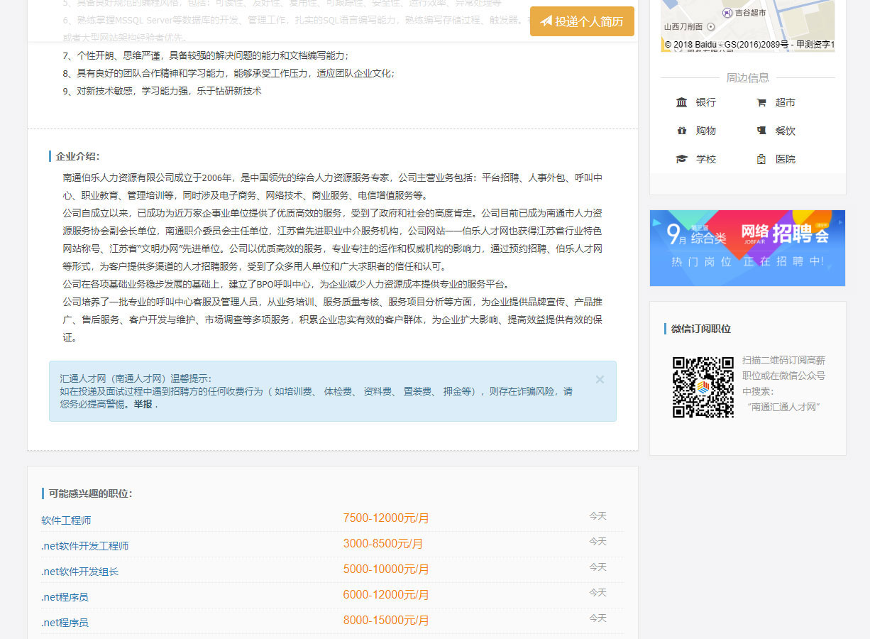Select 购物 nearby info link

(x=706, y=131)
